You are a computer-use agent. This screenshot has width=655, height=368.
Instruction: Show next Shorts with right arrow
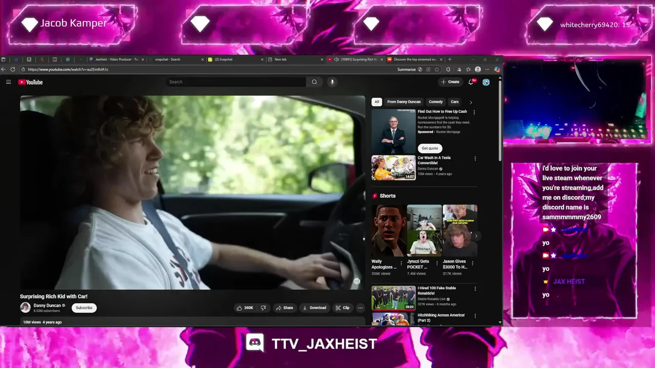pos(475,236)
